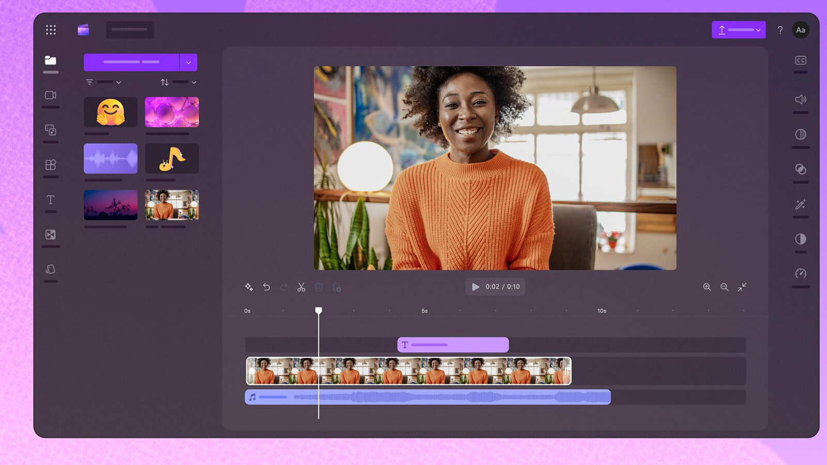Select the music note sticker thumbnail
Screen dimensions: 827x465
172,159
